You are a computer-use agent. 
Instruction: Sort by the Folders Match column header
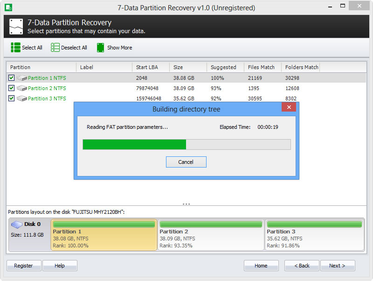301,67
